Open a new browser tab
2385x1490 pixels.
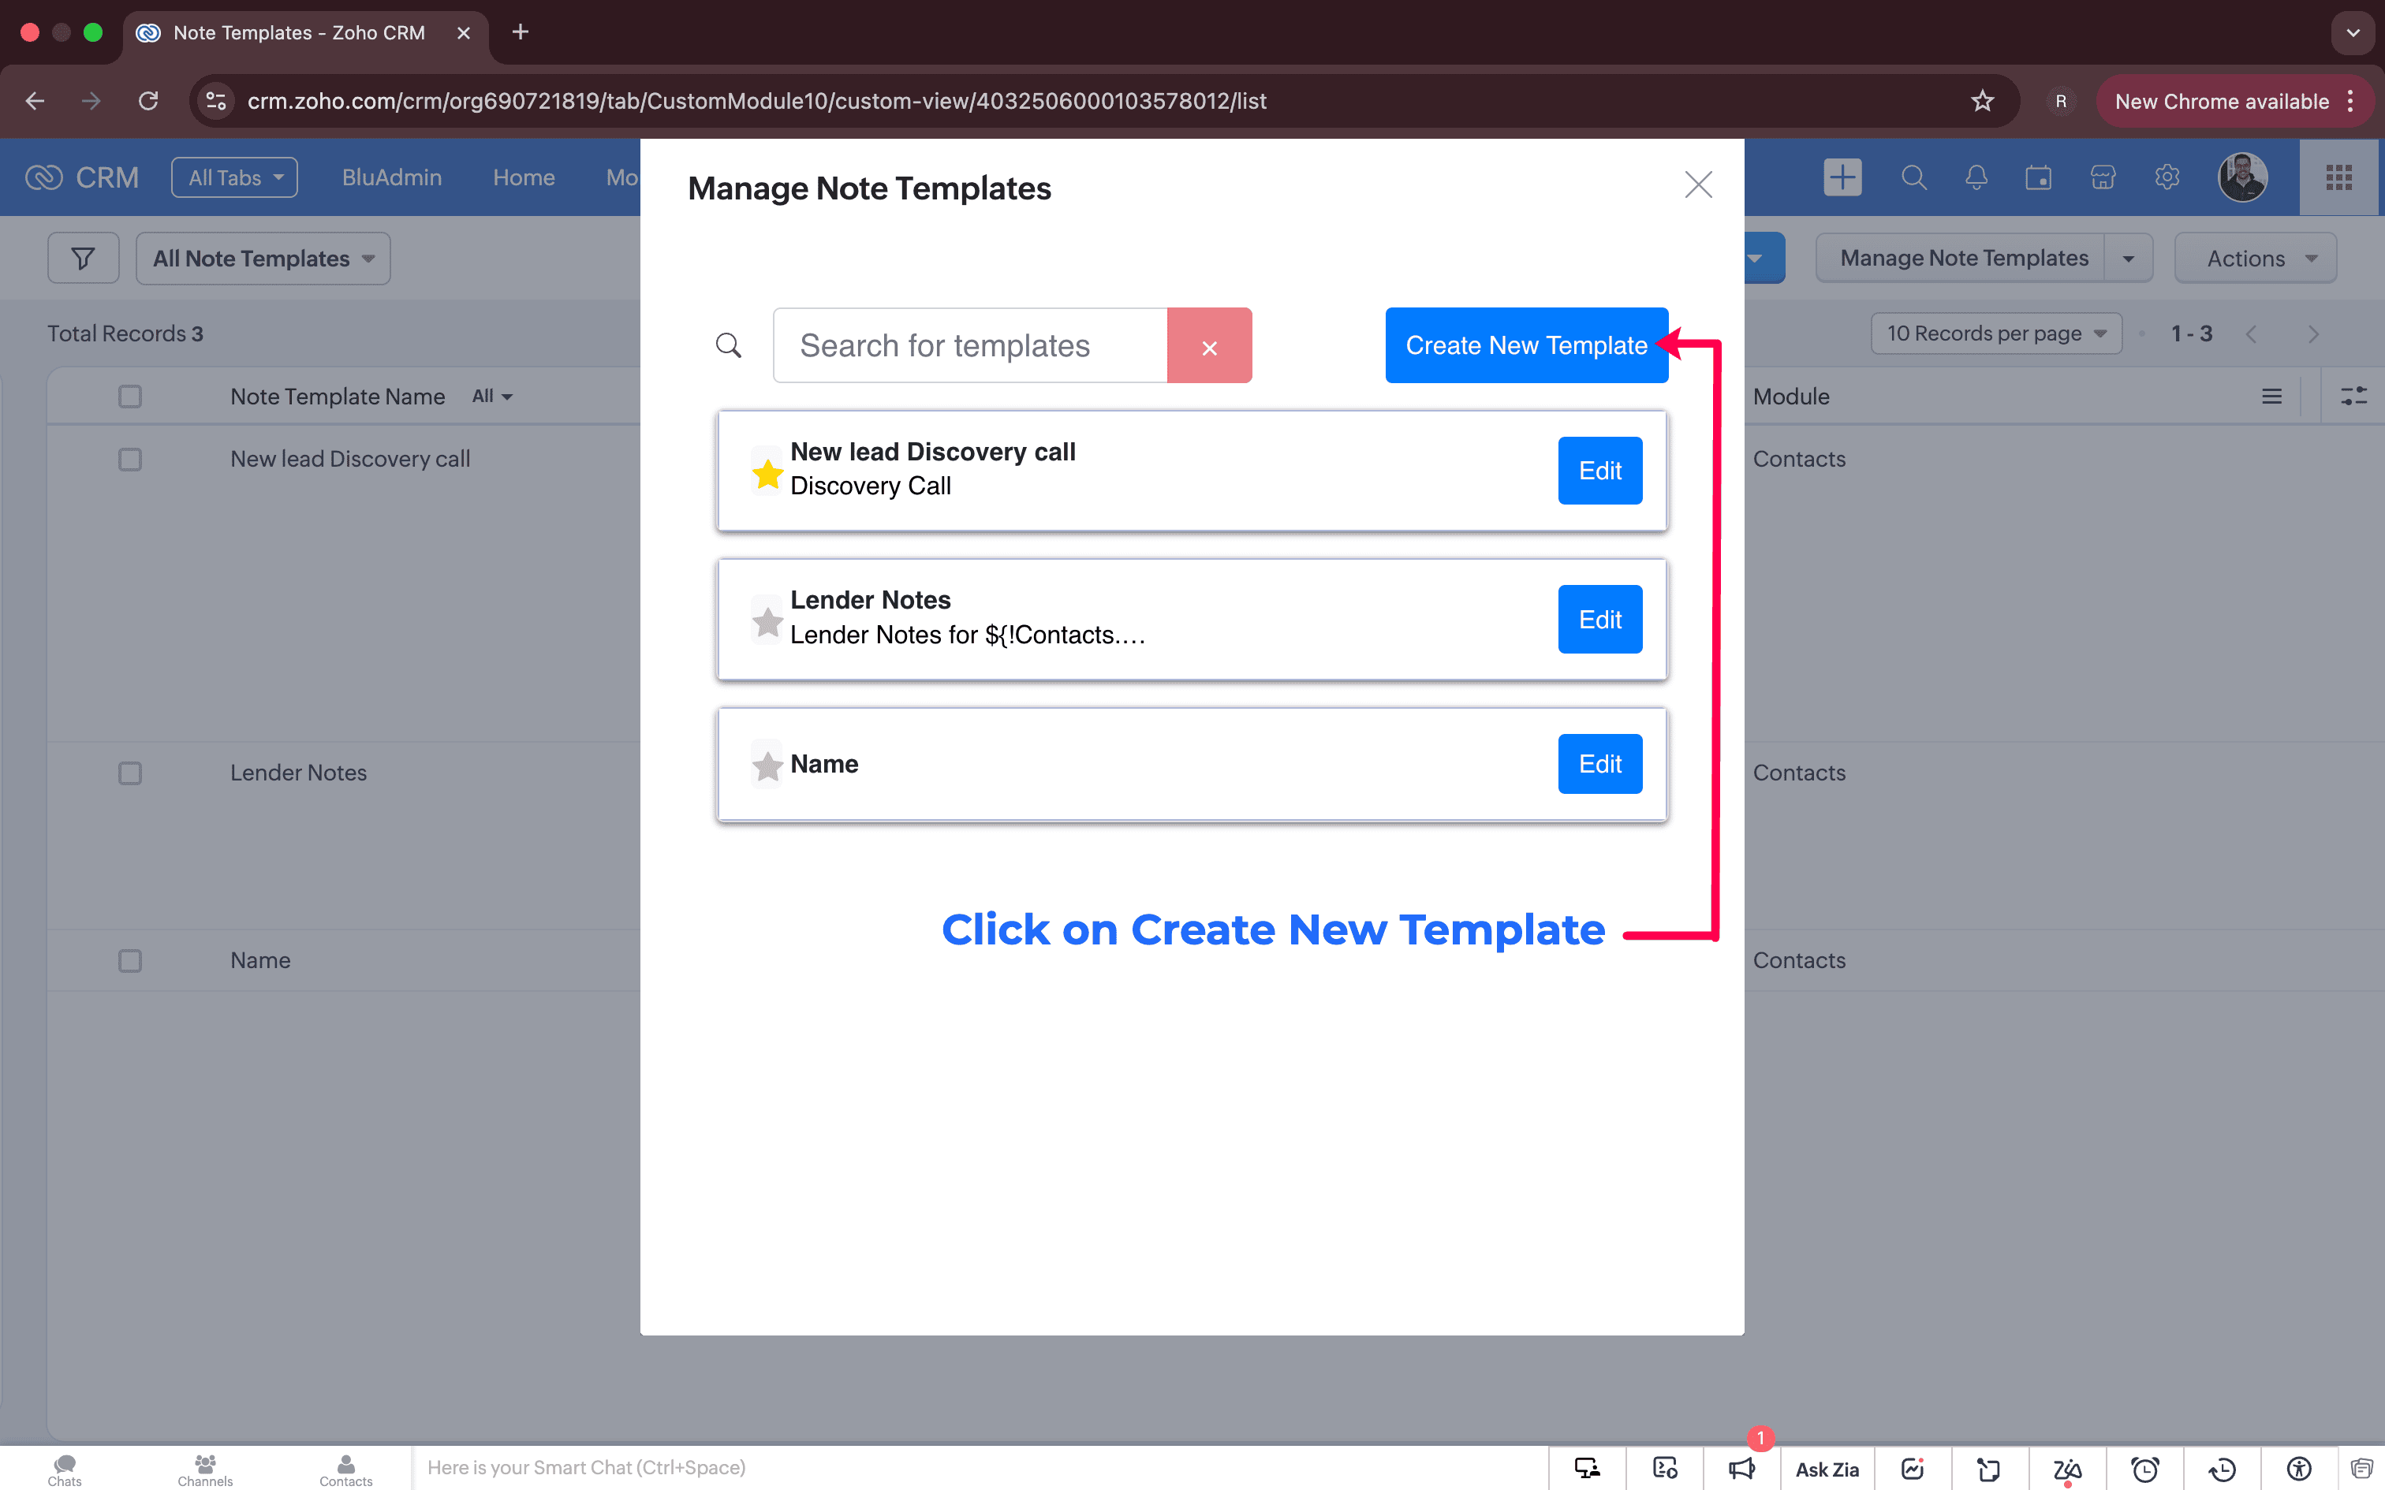[521, 32]
